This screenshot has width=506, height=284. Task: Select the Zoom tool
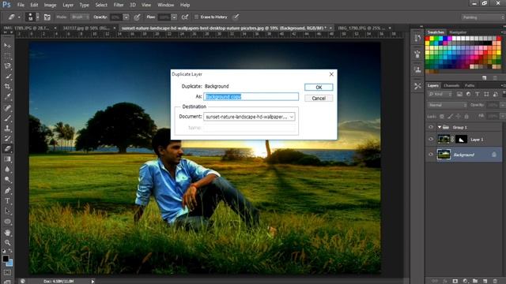coord(7,242)
